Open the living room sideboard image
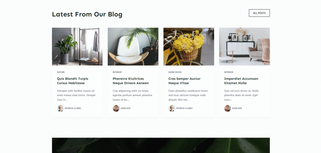The height and width of the screenshot is (153, 321). coord(245,47)
